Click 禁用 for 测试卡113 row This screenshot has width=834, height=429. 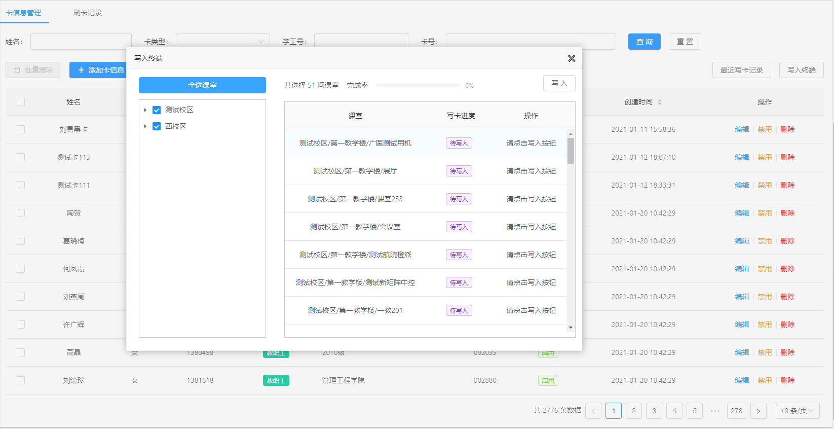point(765,157)
